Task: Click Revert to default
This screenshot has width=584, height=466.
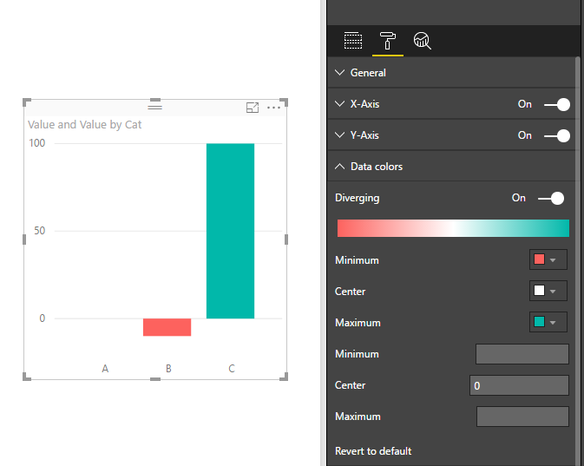Action: [373, 451]
